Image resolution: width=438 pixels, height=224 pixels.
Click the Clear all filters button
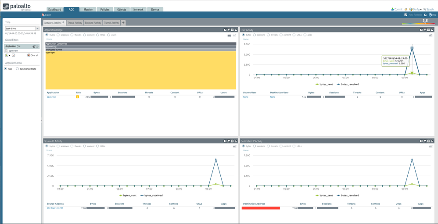(32, 55)
